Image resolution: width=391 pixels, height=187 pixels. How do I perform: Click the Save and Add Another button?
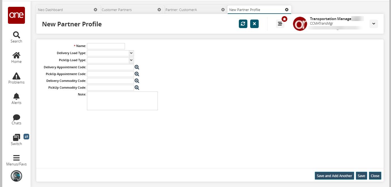(334, 176)
